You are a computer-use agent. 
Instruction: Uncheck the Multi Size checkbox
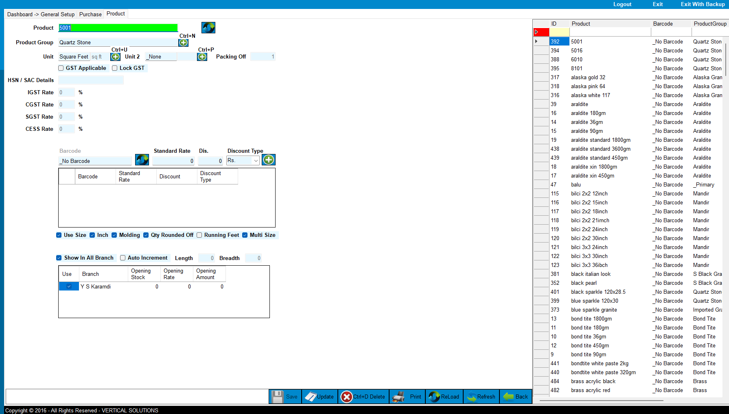[245, 235]
